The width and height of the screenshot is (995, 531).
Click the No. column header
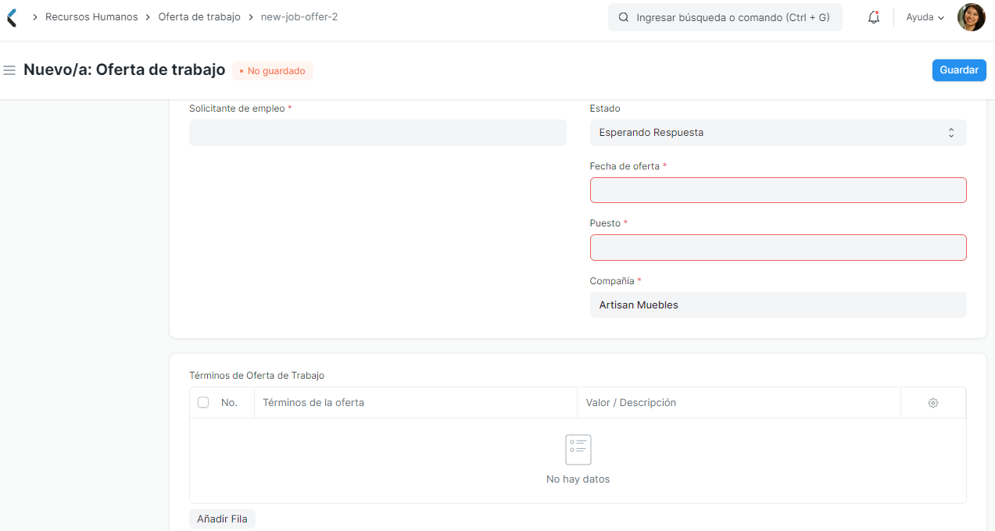click(229, 403)
